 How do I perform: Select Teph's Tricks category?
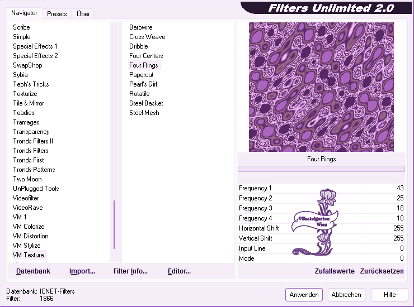[31, 84]
